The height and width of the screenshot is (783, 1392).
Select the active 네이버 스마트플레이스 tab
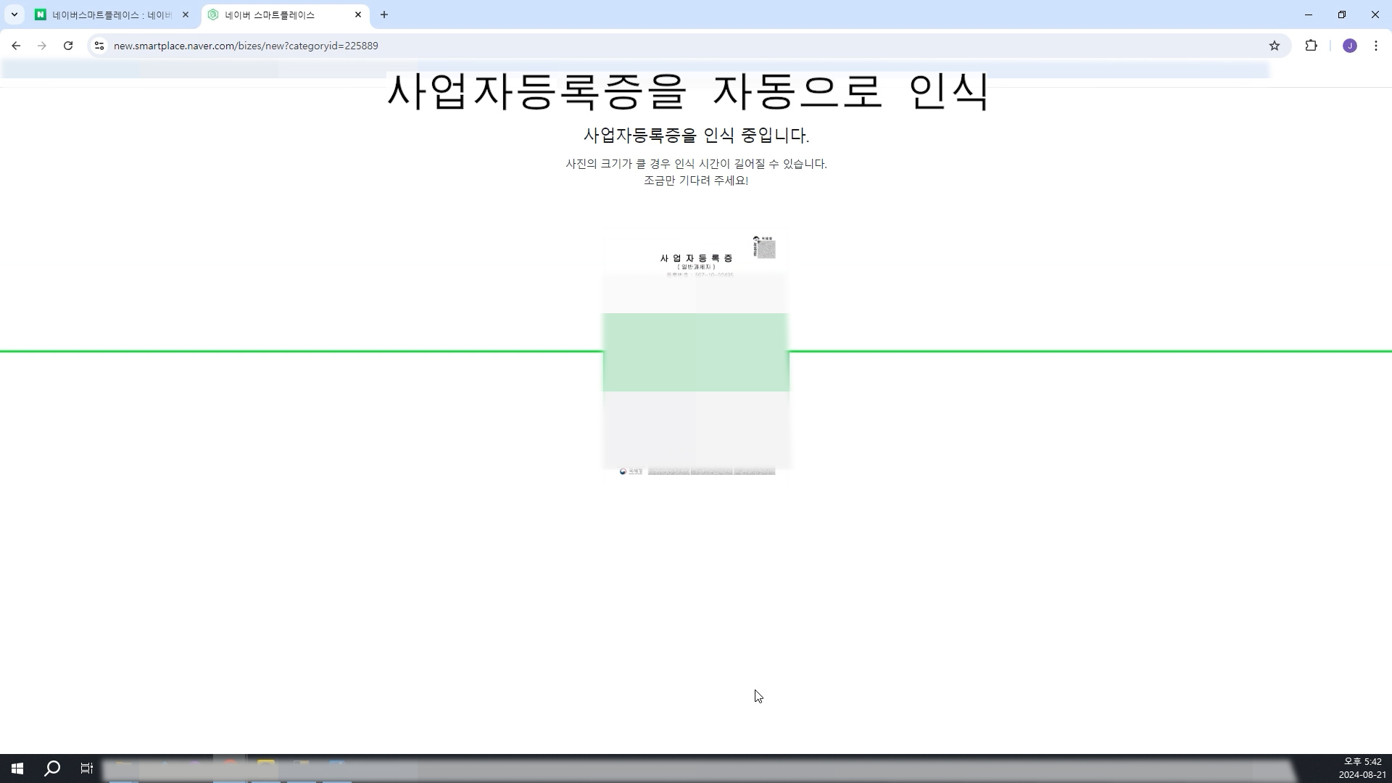[275, 14]
